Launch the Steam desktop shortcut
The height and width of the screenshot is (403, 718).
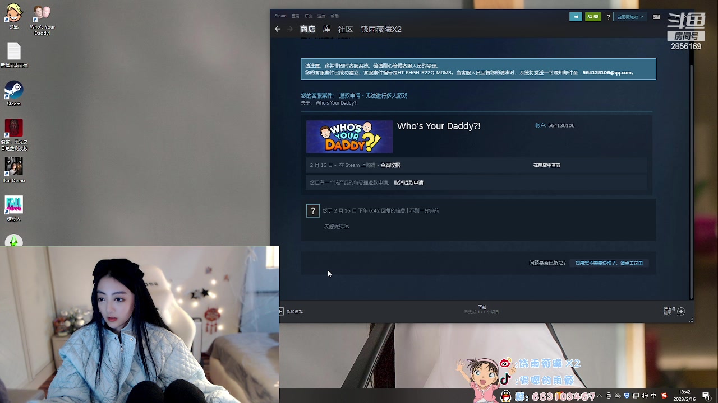click(x=14, y=93)
